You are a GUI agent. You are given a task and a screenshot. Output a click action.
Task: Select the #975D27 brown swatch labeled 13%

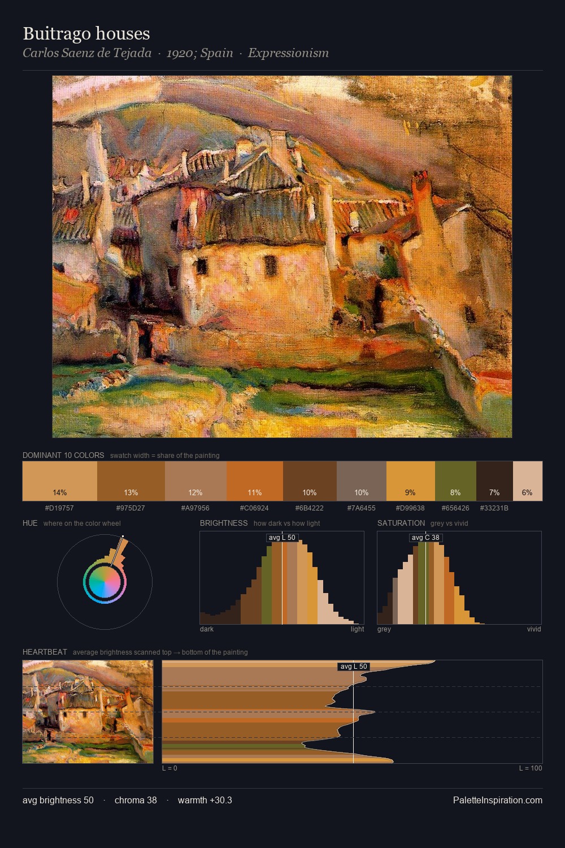[131, 481]
